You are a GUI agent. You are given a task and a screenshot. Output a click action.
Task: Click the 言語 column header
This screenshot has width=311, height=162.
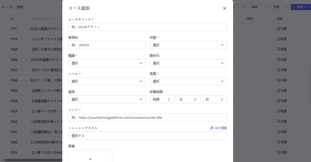(x=280, y=19)
